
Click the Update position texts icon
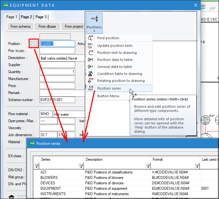point(91,46)
